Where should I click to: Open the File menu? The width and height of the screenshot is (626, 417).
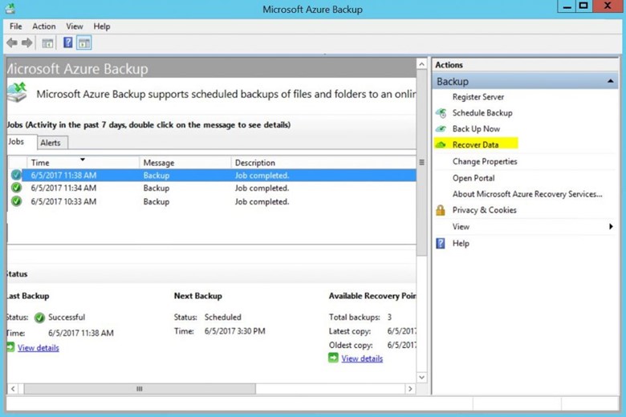click(15, 26)
